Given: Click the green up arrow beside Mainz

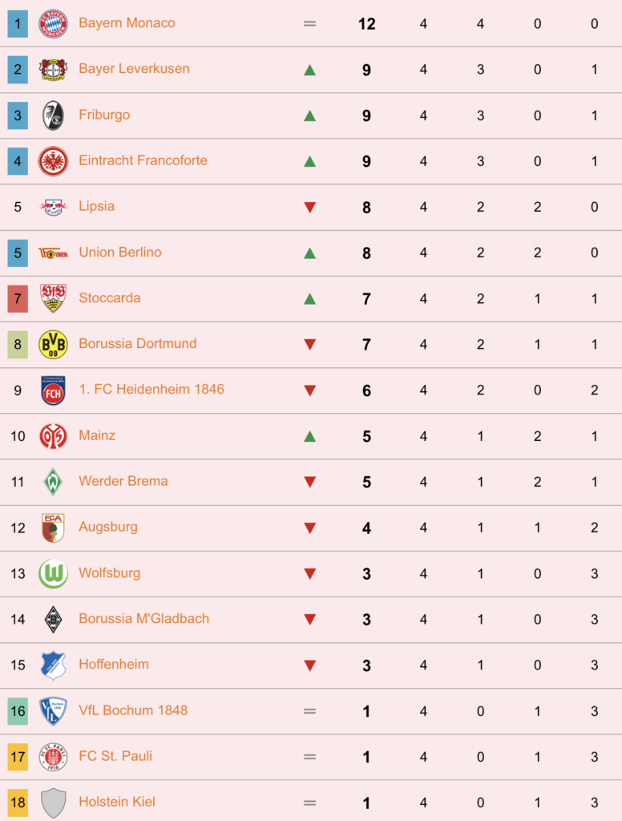Looking at the screenshot, I should 310,436.
